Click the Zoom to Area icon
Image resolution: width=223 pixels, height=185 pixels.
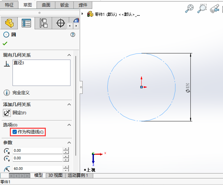pyautogui.click(x=202, y=8)
